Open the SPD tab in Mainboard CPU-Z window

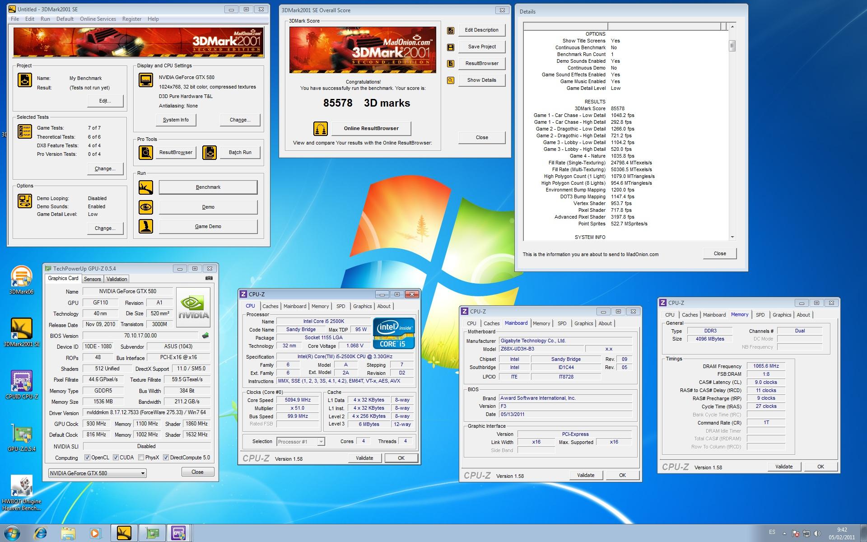[562, 323]
